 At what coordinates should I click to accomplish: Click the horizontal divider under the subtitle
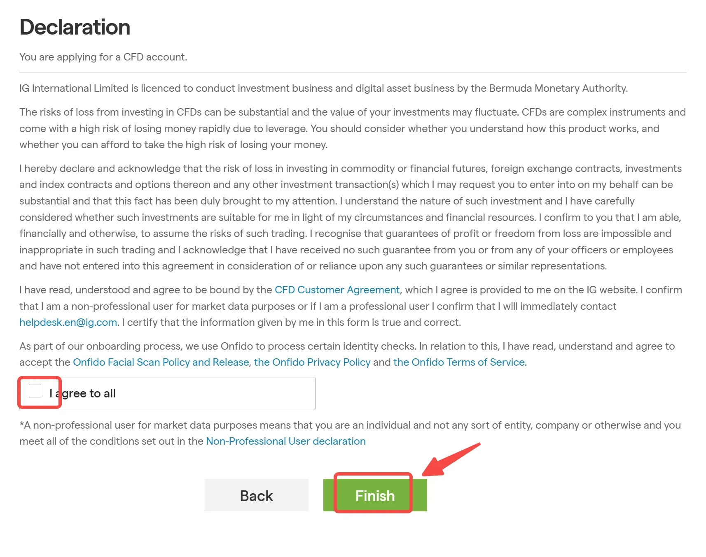point(353,72)
